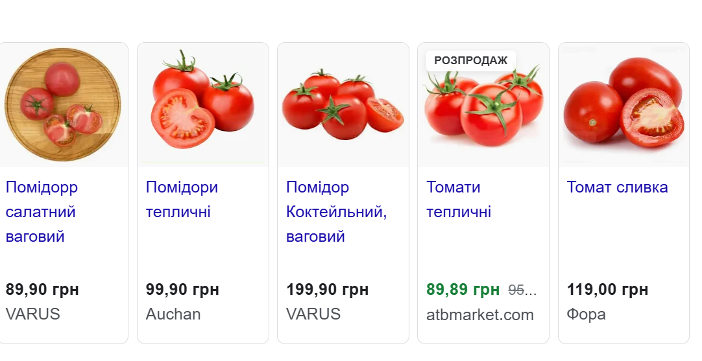The height and width of the screenshot is (361, 702).
Task: Click the 89,90 грн price at VARUS
Action: (x=42, y=290)
